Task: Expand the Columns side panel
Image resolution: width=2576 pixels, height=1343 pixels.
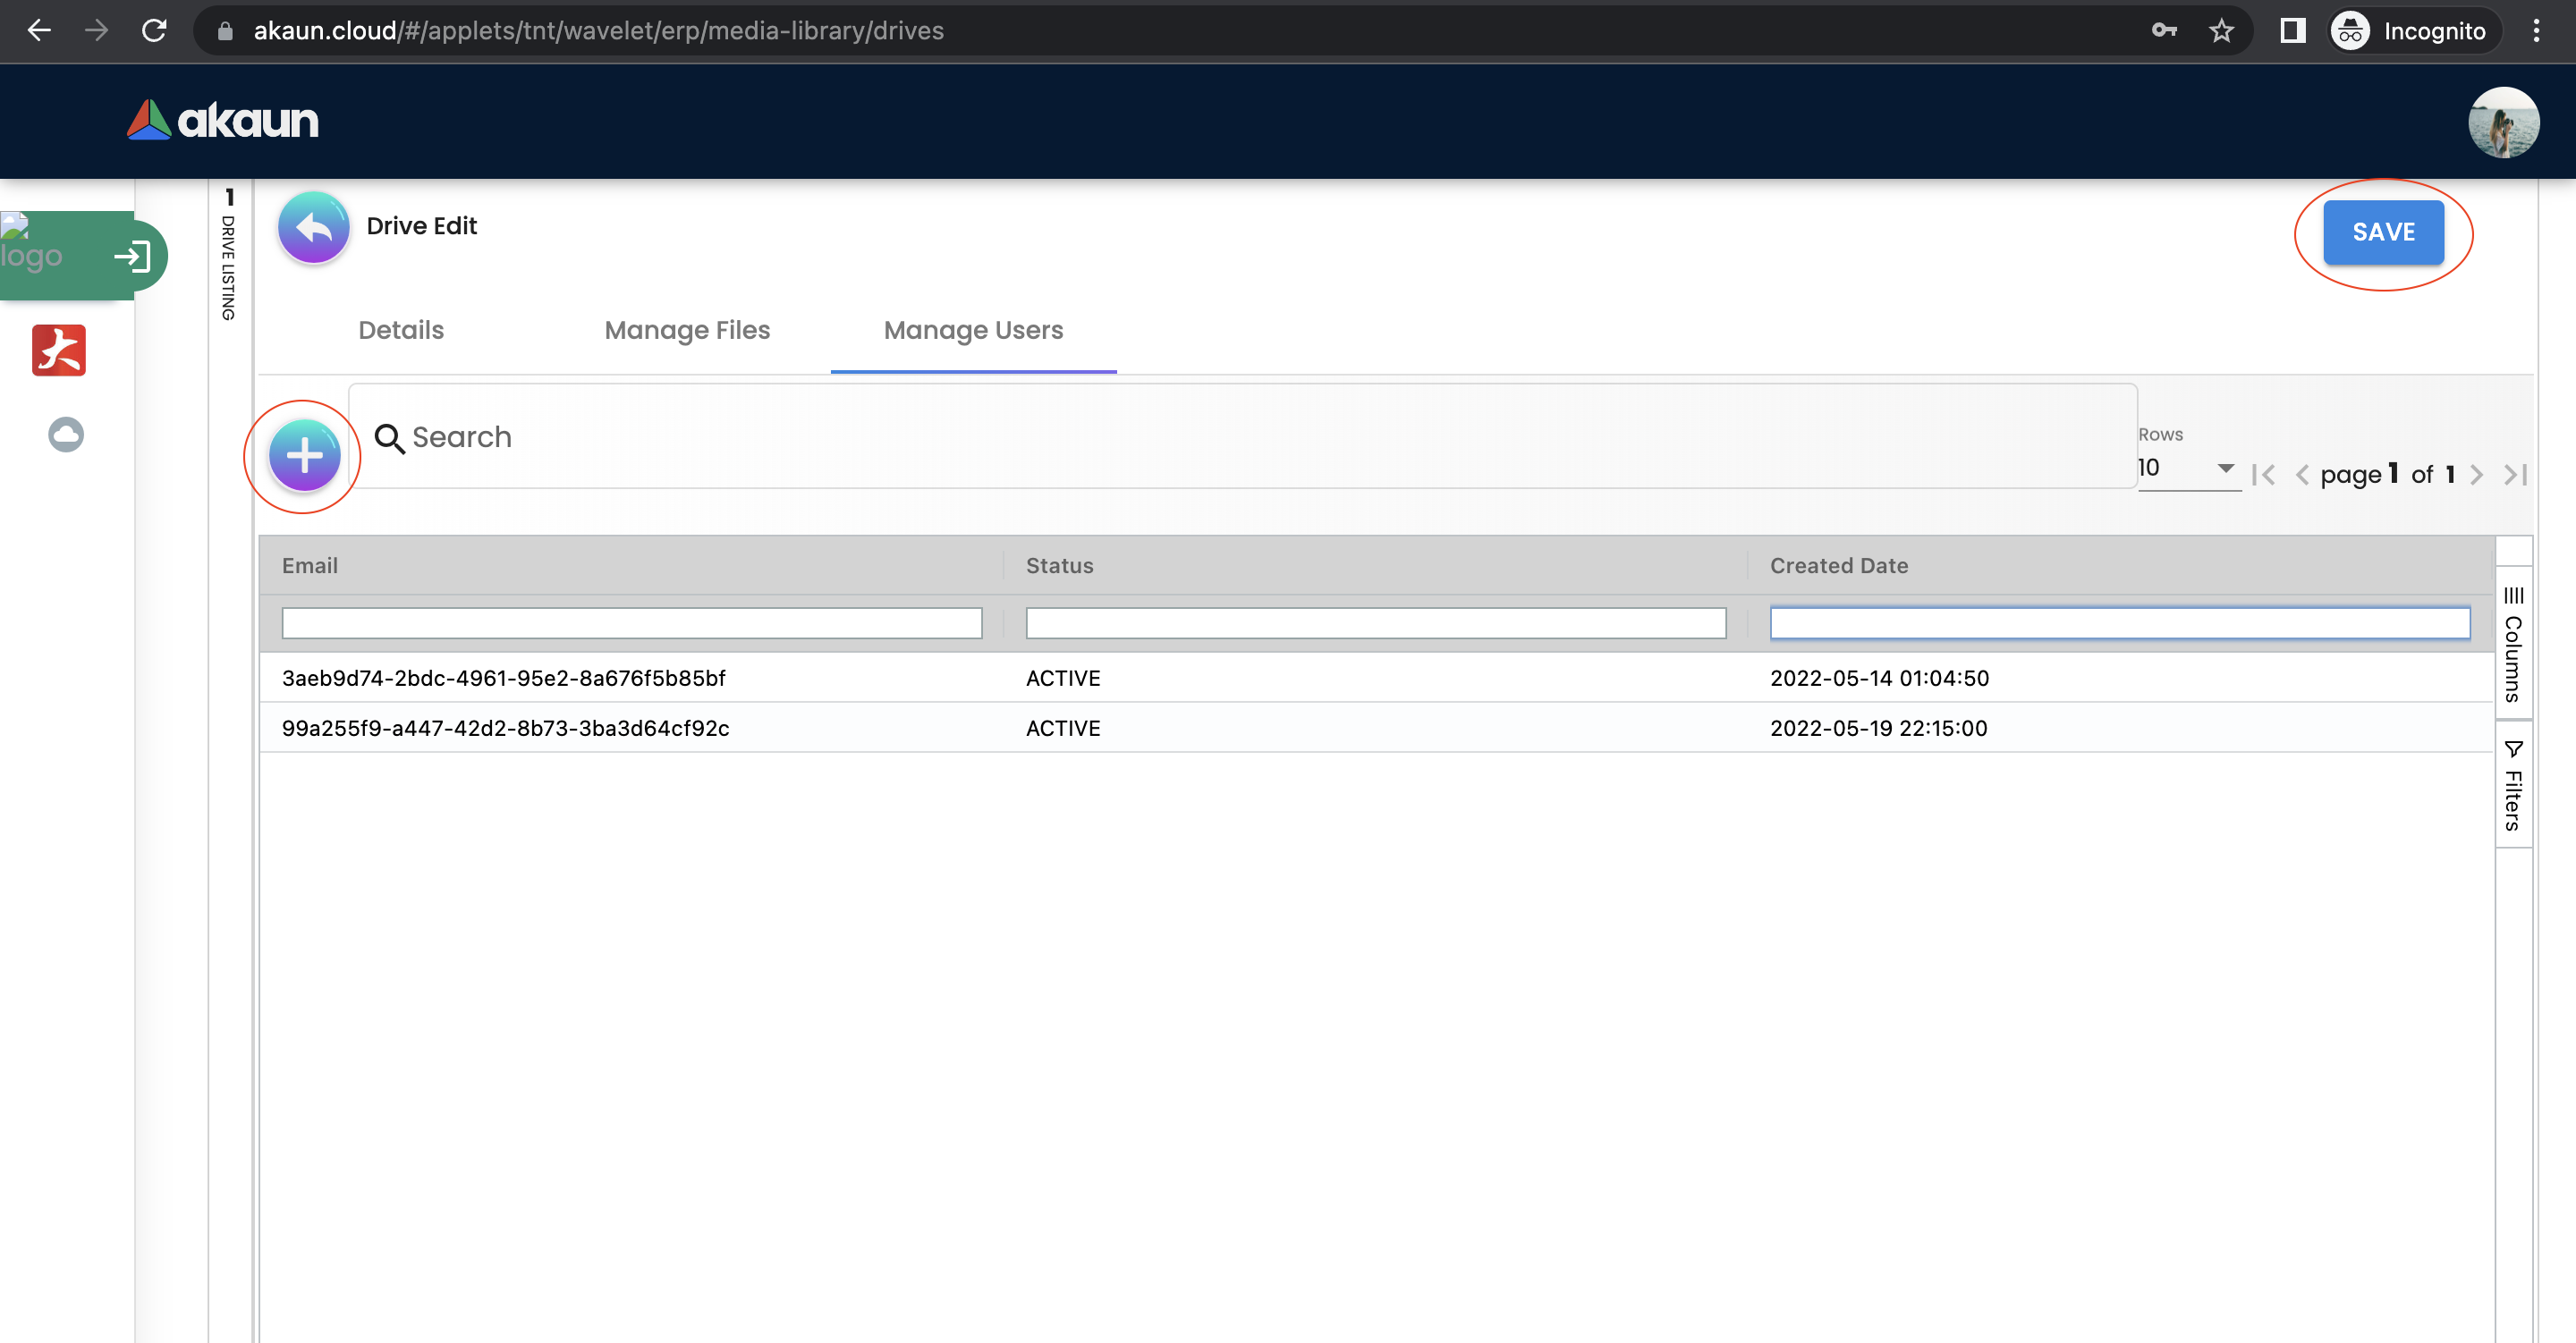Action: pyautogui.click(x=2513, y=645)
